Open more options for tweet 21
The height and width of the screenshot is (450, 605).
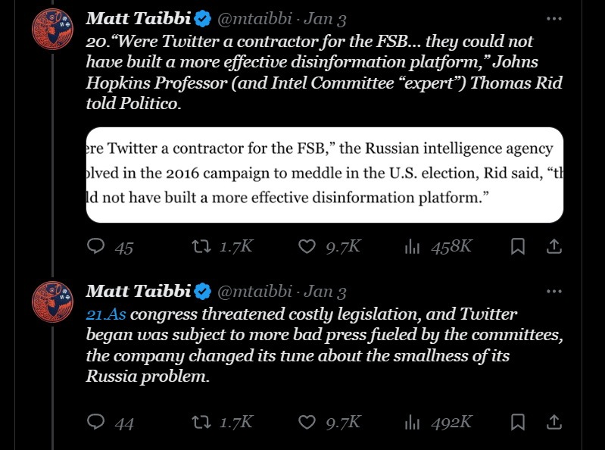tap(554, 291)
